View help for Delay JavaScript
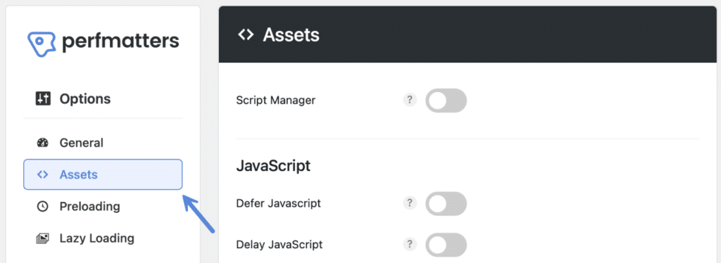The width and height of the screenshot is (721, 263). pos(410,245)
